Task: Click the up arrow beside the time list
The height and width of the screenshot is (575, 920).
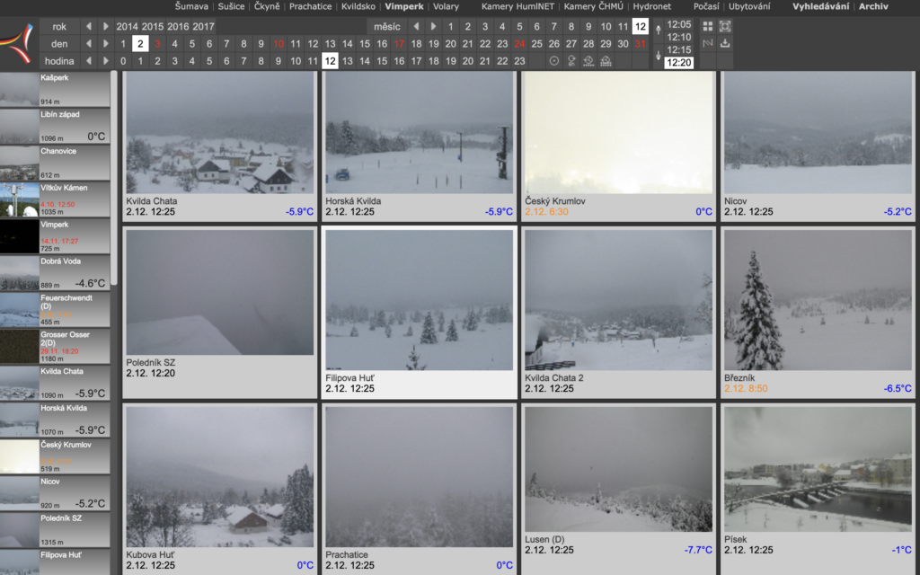Action: (x=660, y=29)
